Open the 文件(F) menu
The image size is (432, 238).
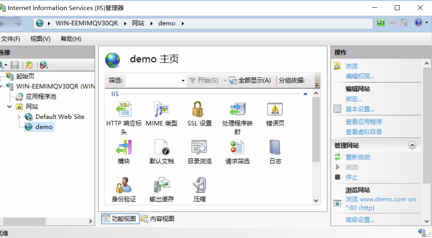tap(11, 39)
